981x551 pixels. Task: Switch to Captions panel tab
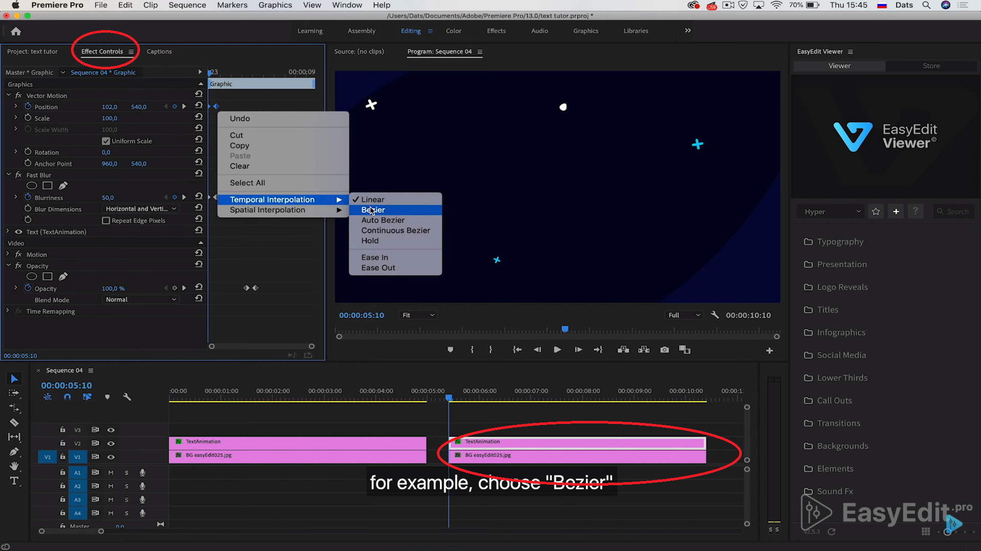click(x=159, y=52)
